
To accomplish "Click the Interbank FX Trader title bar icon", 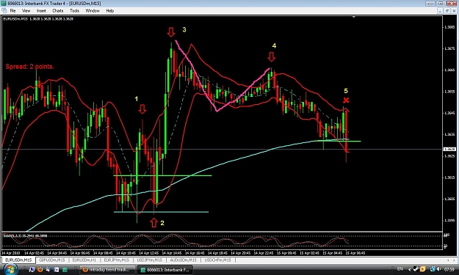I will pyautogui.click(x=3, y=3).
